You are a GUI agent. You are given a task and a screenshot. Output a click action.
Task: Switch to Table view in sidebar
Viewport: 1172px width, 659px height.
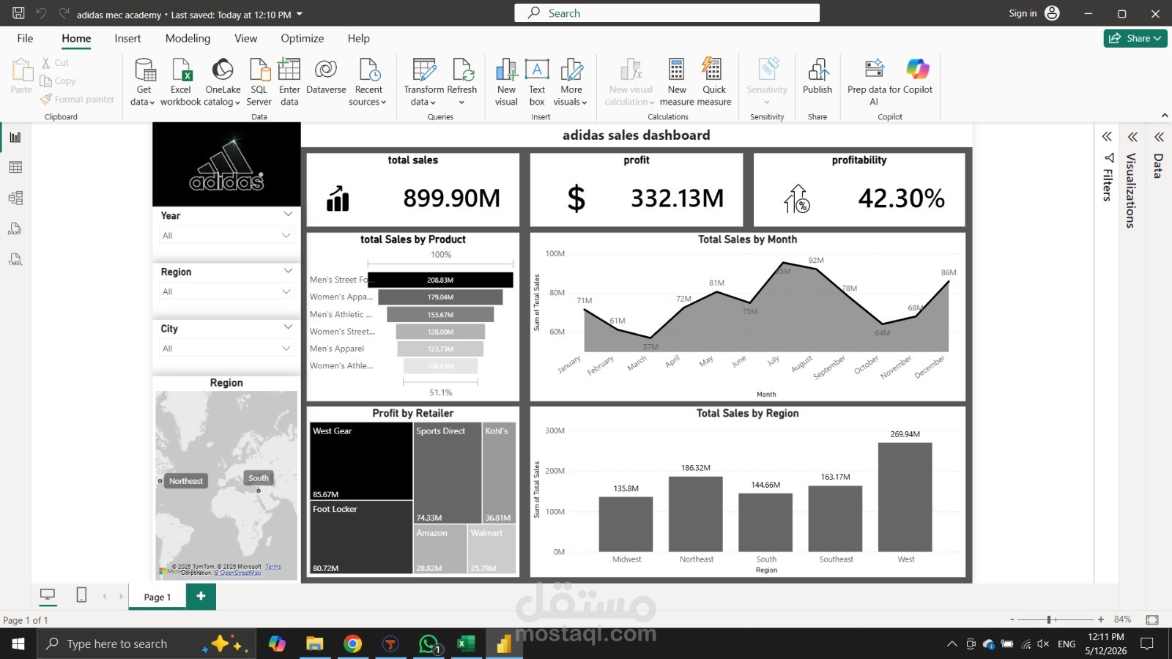pos(15,168)
